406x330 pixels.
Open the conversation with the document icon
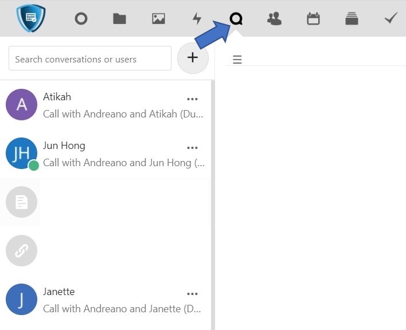[21, 202]
